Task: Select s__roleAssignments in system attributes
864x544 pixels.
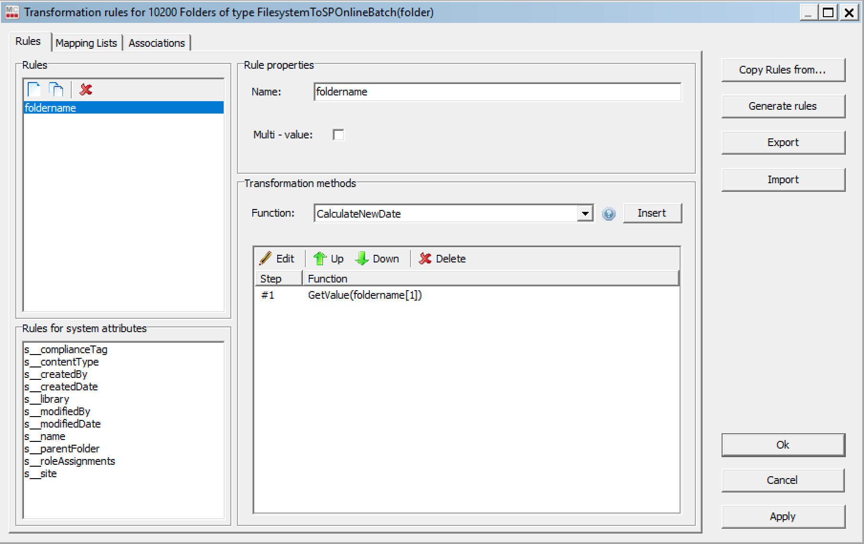Action: click(x=70, y=461)
